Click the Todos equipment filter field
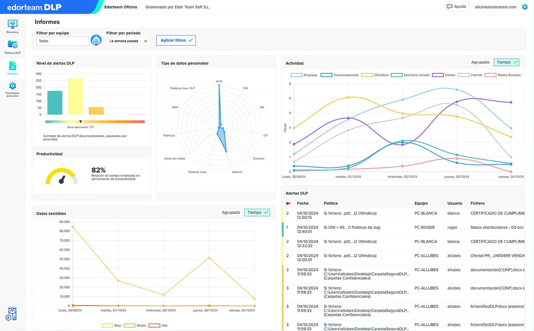534x331 pixels. [x=62, y=41]
